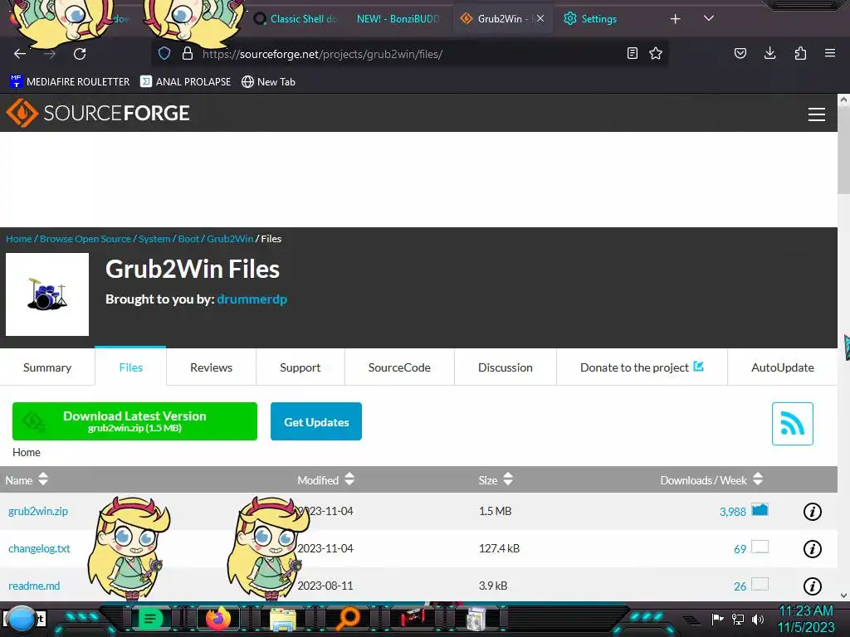The height and width of the screenshot is (637, 850).
Task: Sort by Downloads / Week column
Action: click(711, 480)
